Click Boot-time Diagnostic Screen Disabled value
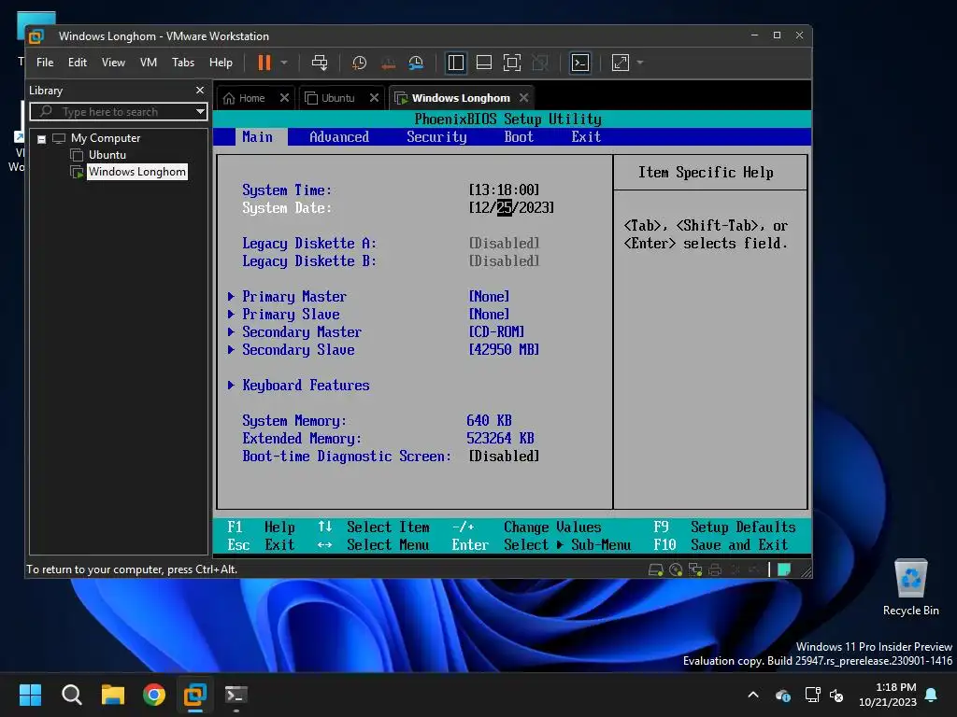Image resolution: width=957 pixels, height=717 pixels. [x=504, y=456]
